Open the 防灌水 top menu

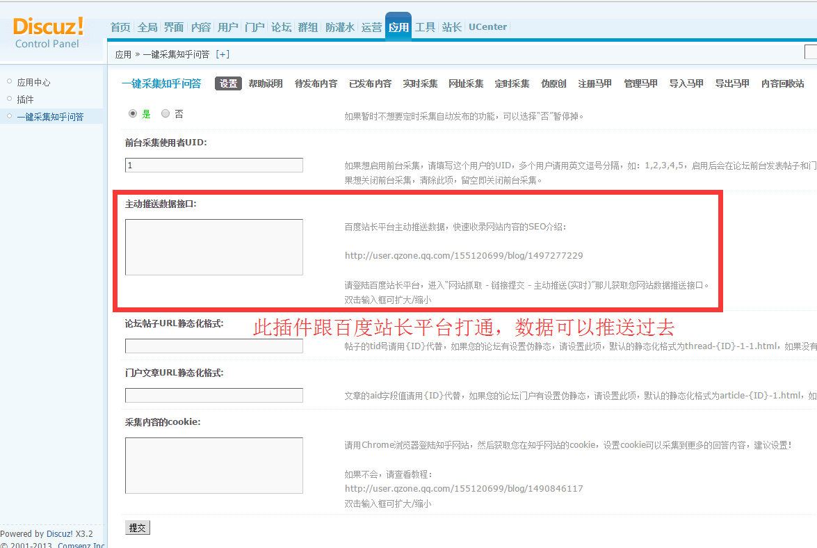click(x=340, y=27)
